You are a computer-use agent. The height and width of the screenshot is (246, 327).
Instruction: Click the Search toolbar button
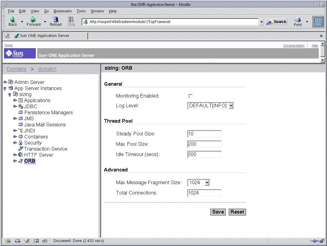(276, 22)
